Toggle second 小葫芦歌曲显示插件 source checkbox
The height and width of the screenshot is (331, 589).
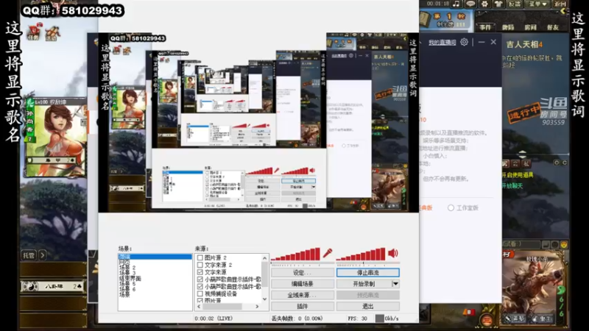200,286
